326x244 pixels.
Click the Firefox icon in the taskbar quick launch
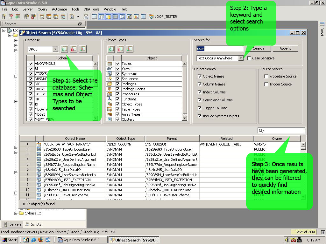pos(41,240)
